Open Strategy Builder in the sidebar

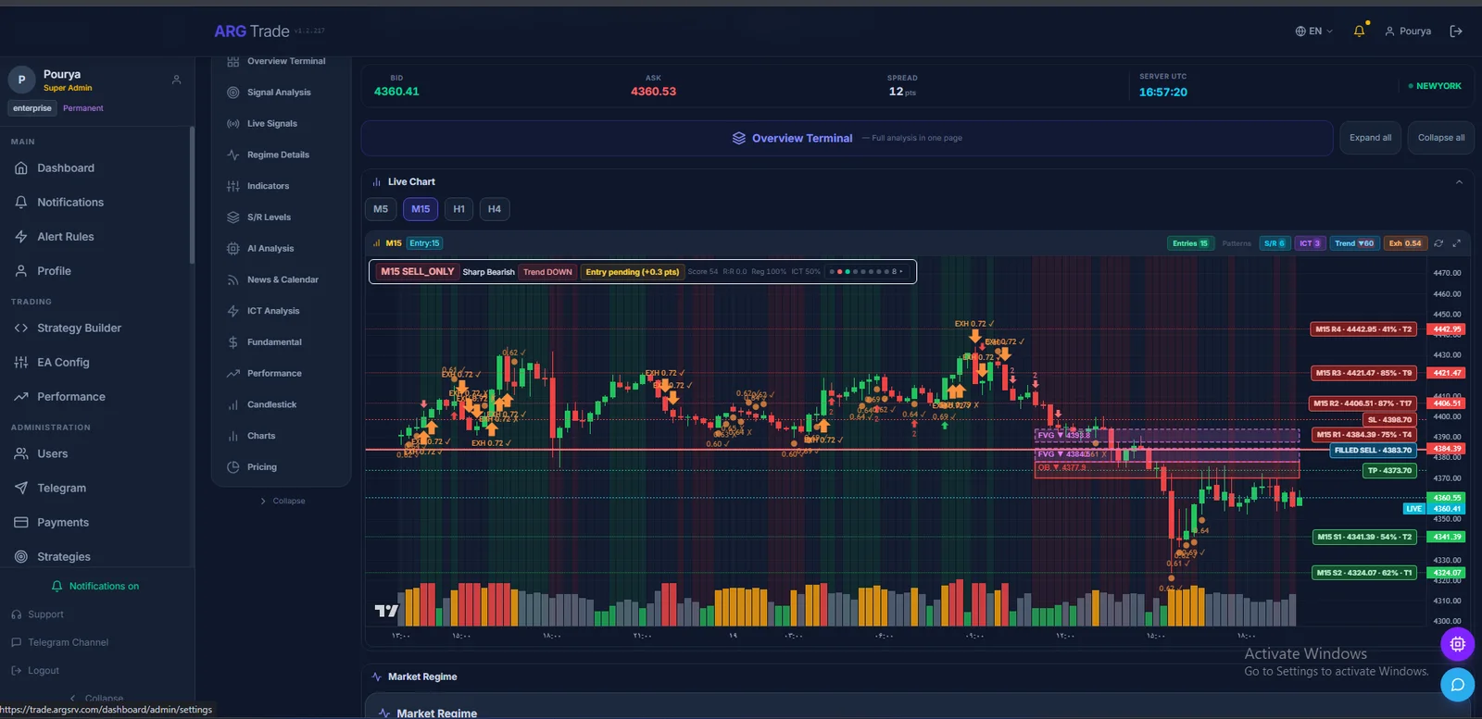coord(79,329)
